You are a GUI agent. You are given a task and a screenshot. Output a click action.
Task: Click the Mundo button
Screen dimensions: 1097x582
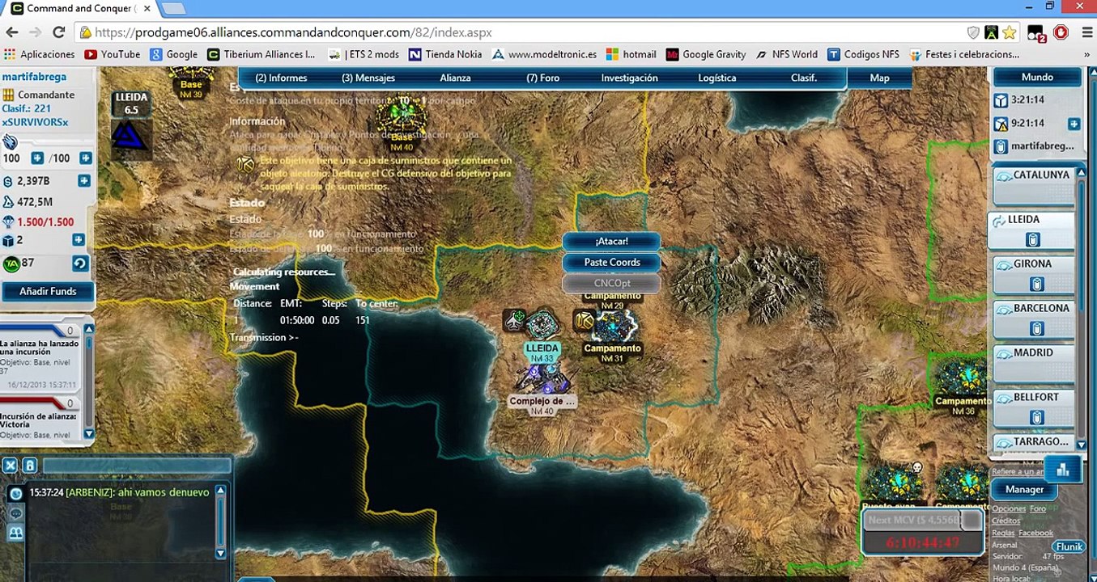1037,78
